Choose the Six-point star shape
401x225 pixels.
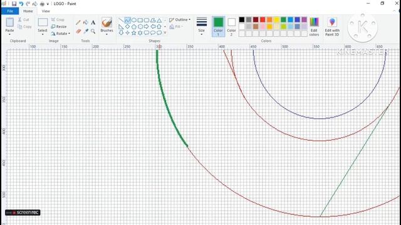(140, 32)
